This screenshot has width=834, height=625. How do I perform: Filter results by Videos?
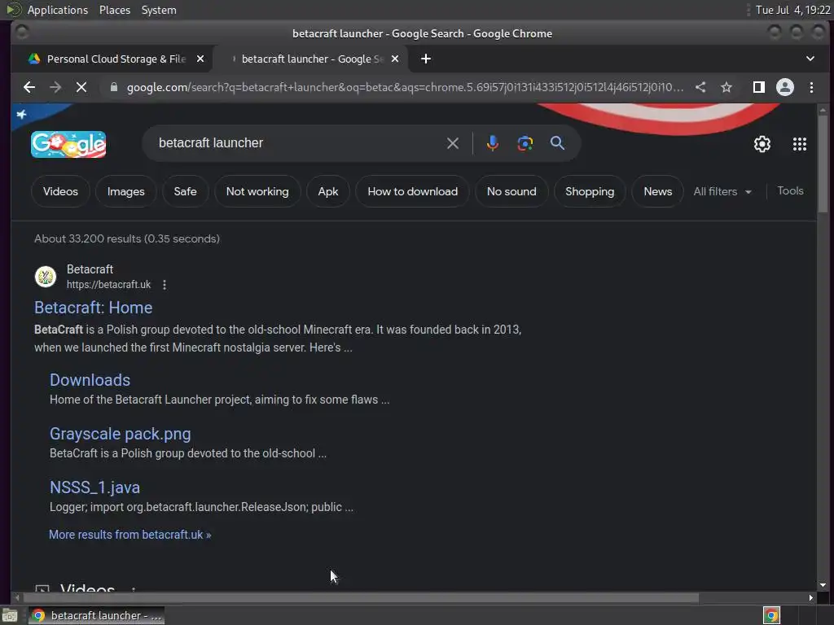60,191
